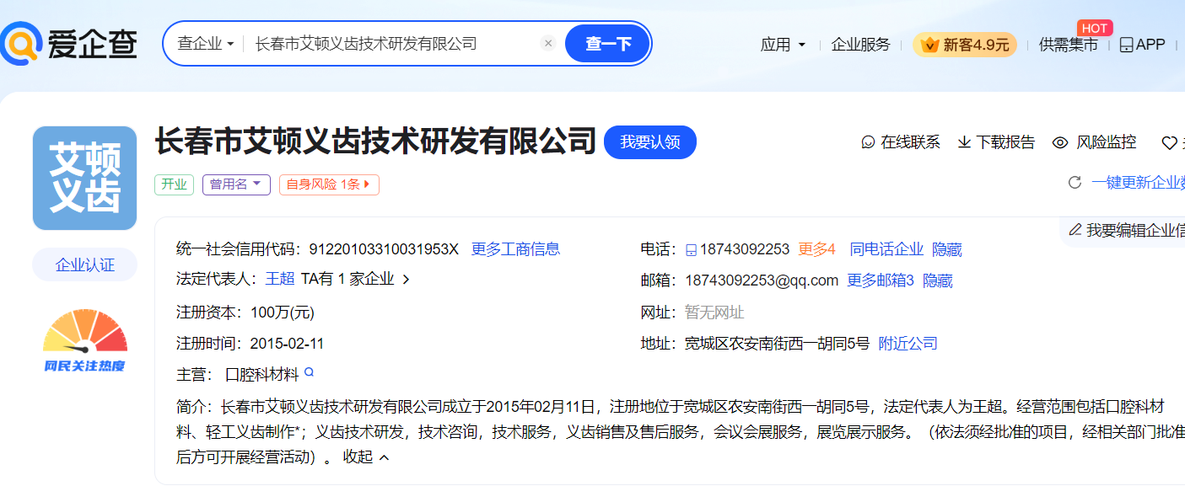Show 更多邮箱3 email addresses
The image size is (1185, 486).
(881, 280)
